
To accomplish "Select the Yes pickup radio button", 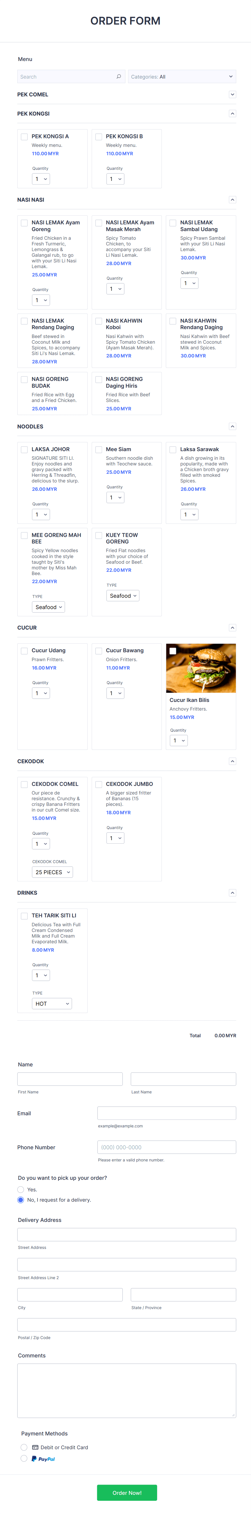I will [21, 1189].
